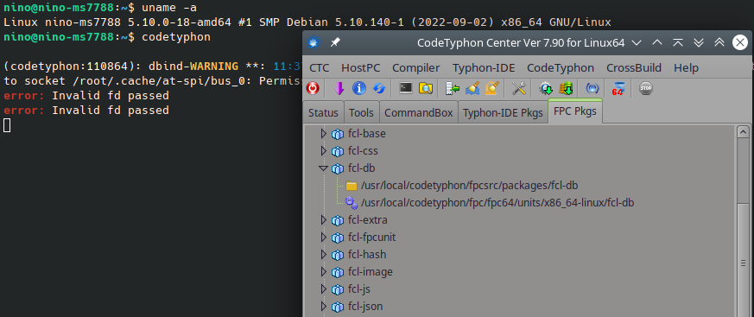The width and height of the screenshot is (754, 317).
Task: Select the fcl-extra tree item label
Action: [x=367, y=220]
